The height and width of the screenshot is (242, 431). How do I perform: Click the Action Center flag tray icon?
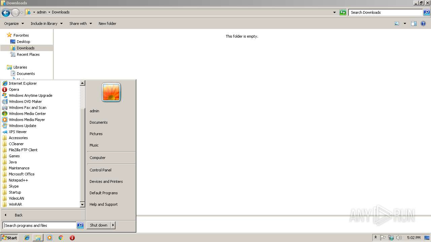coord(383,238)
